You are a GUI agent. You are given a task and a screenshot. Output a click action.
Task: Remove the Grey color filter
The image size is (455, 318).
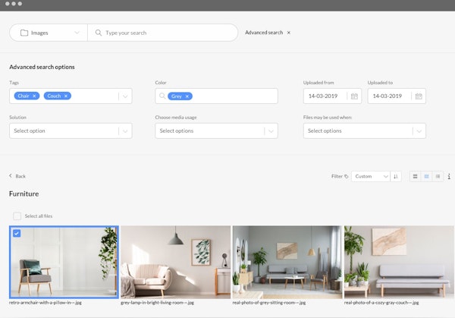187,96
